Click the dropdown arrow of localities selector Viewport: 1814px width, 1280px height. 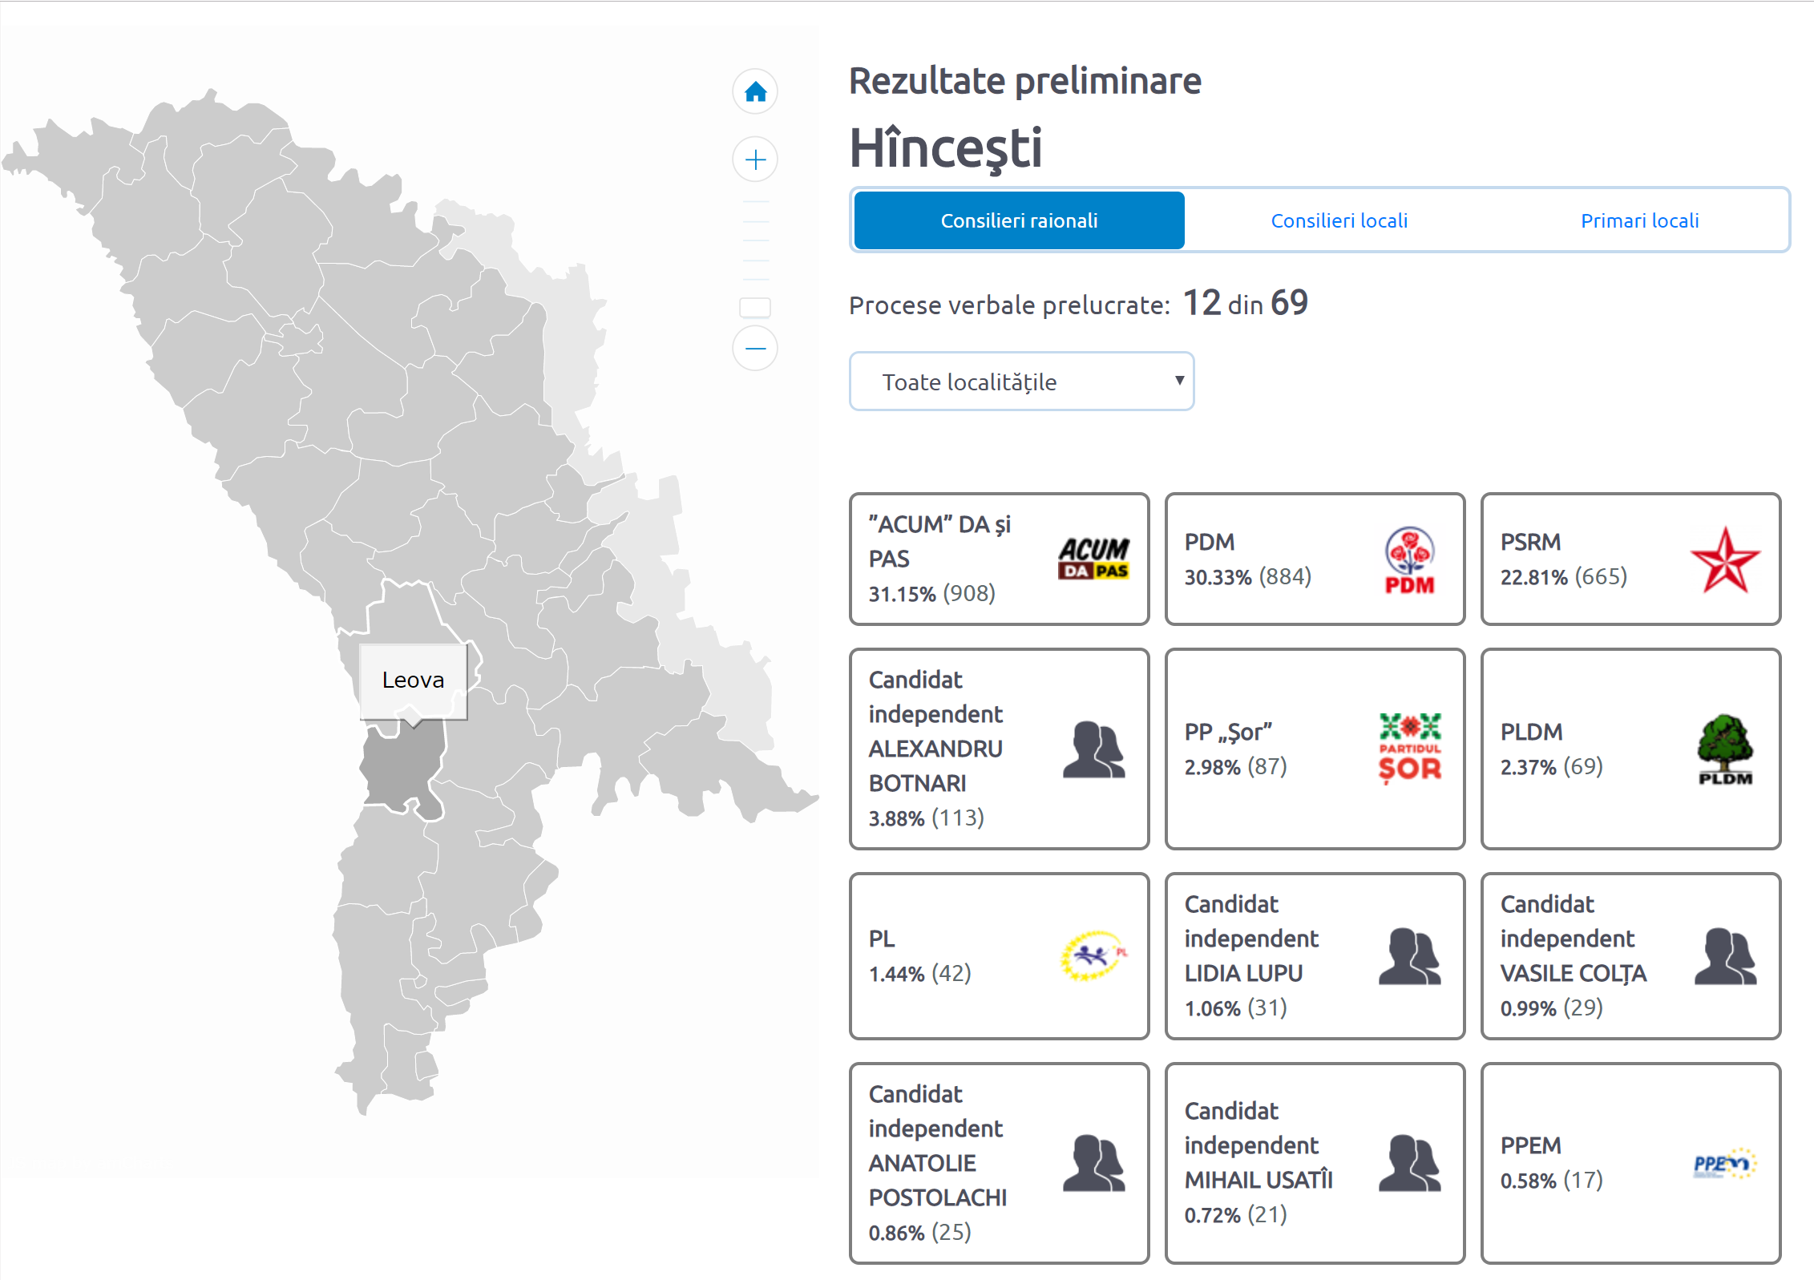click(1178, 381)
